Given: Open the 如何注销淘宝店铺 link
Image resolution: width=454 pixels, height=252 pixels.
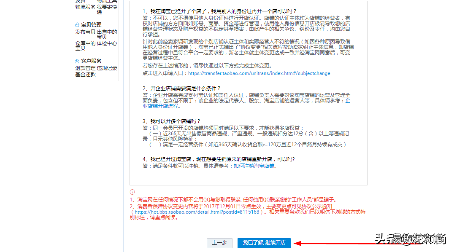Looking at the screenshot, I should [254, 166].
